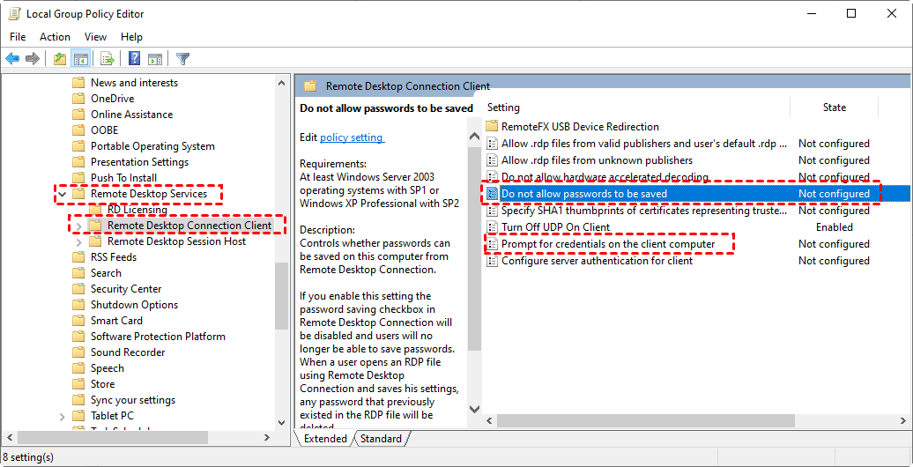Click the Export List toolbar icon
Image resolution: width=913 pixels, height=467 pixels.
point(108,59)
